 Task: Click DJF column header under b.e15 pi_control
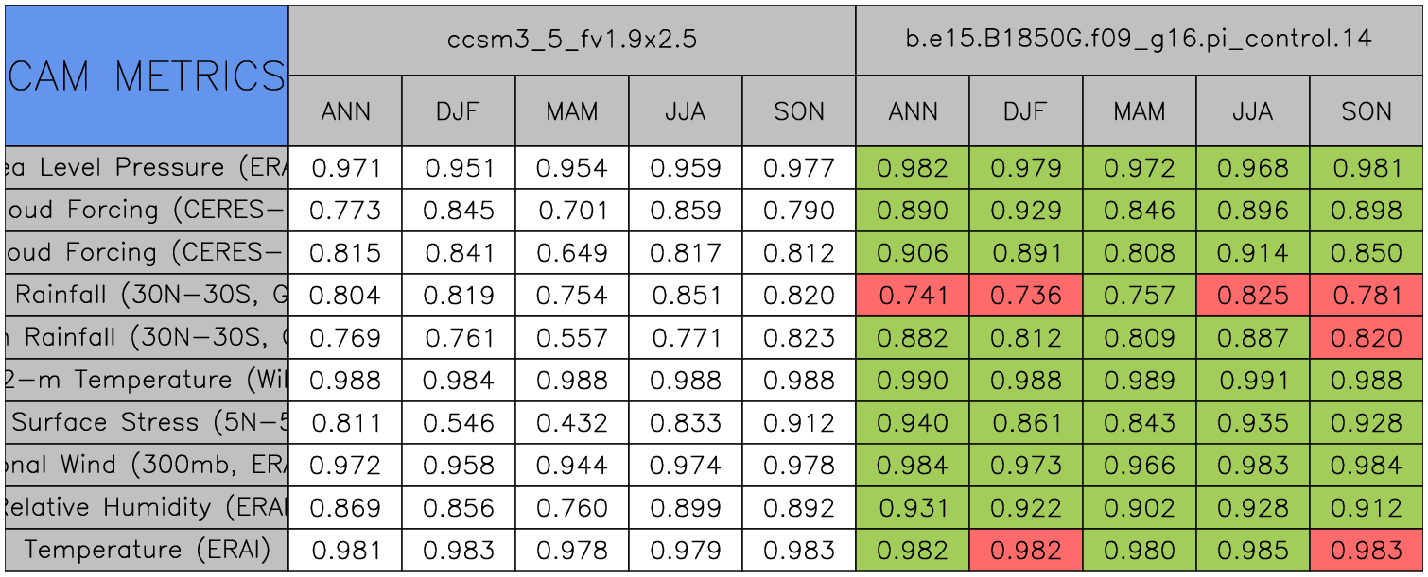pyautogui.click(x=1026, y=111)
